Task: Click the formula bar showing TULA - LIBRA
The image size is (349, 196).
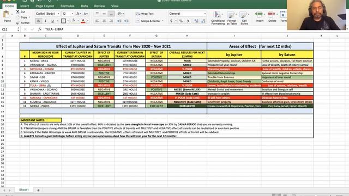Action: click(x=54, y=29)
